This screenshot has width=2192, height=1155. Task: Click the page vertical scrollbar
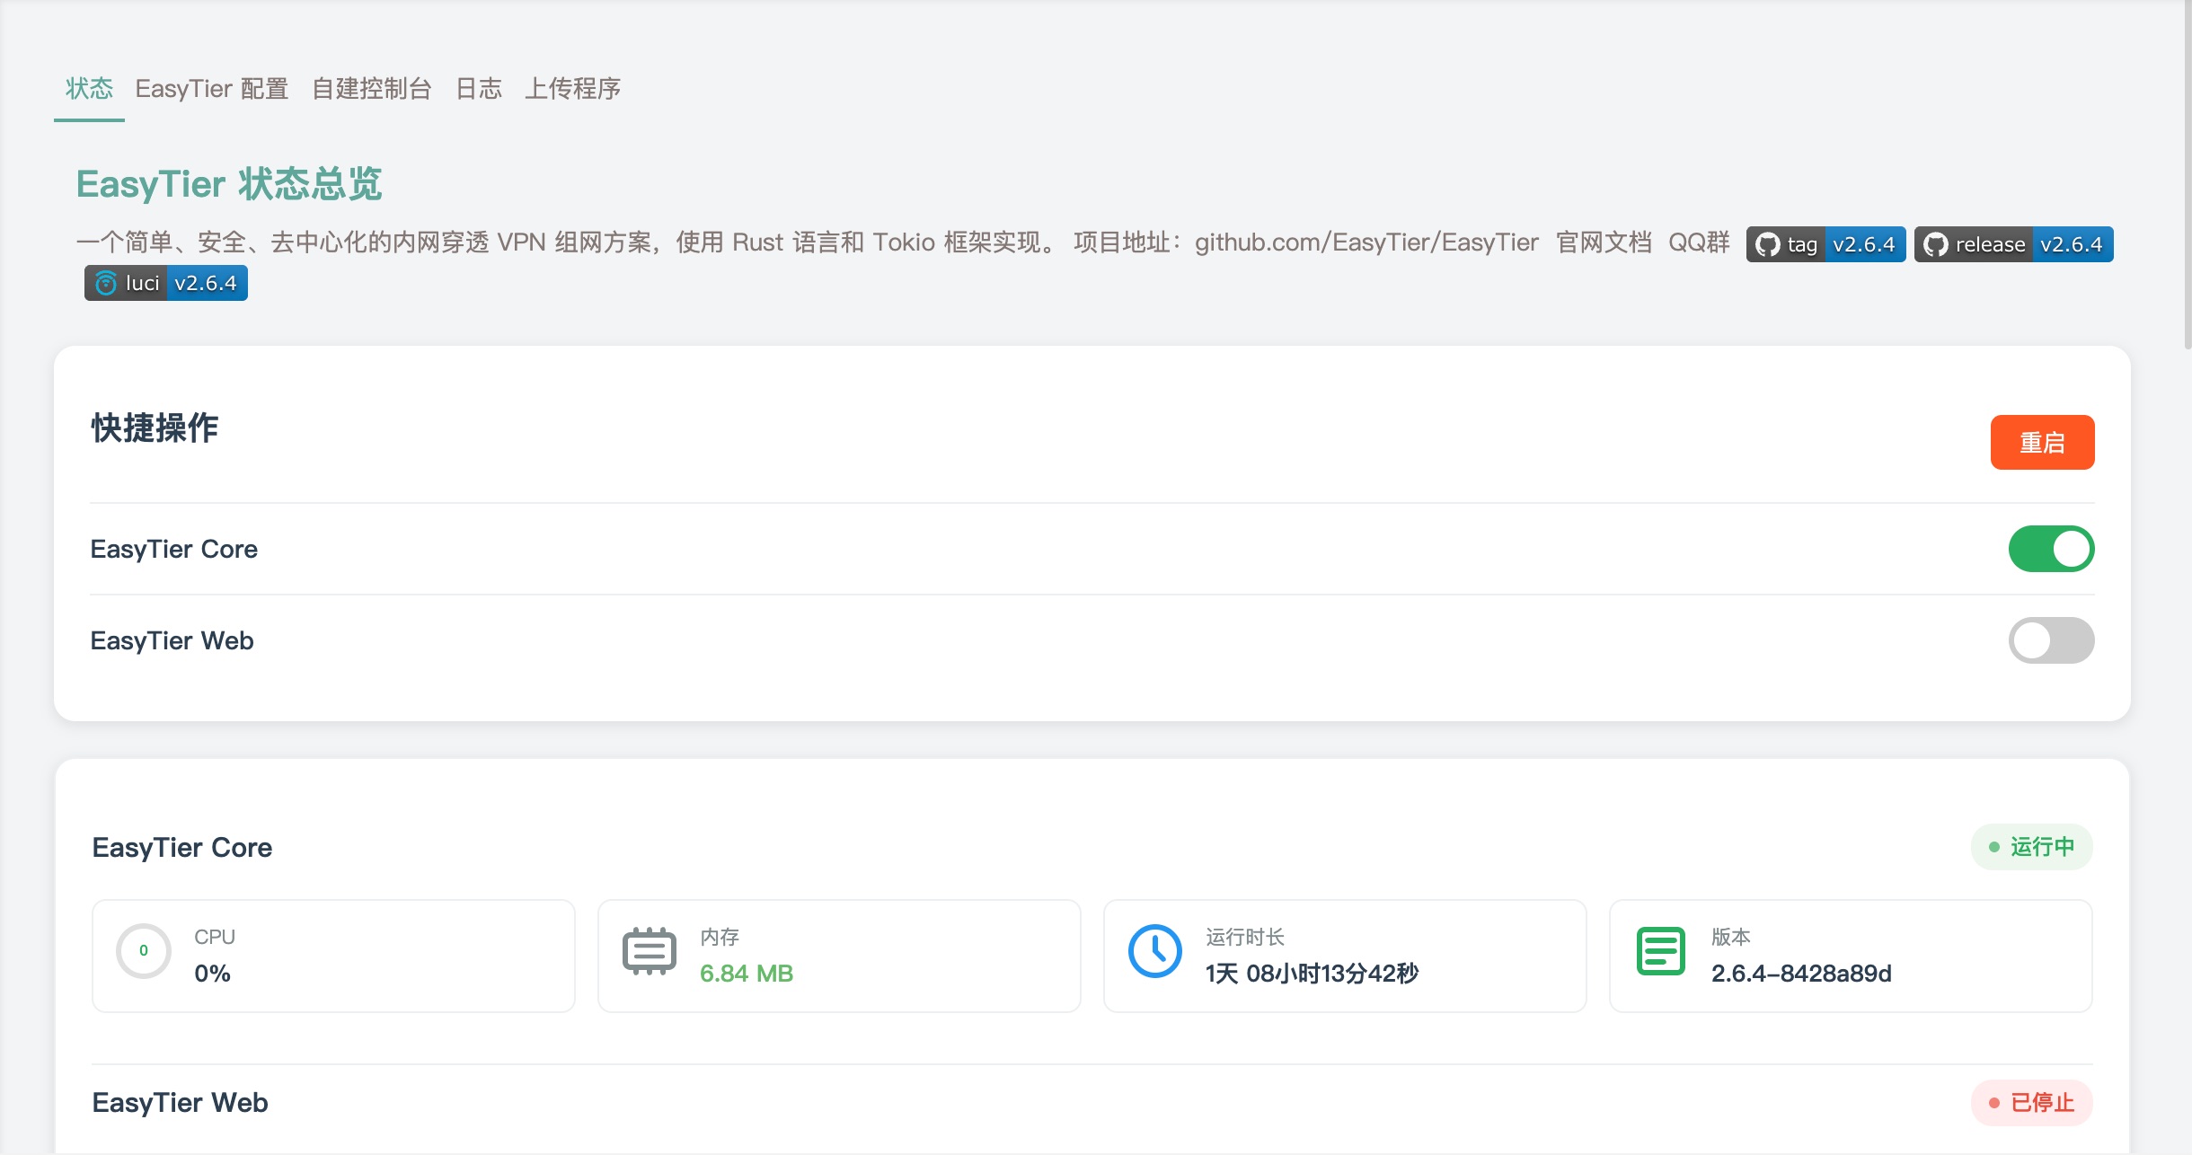2187,175
